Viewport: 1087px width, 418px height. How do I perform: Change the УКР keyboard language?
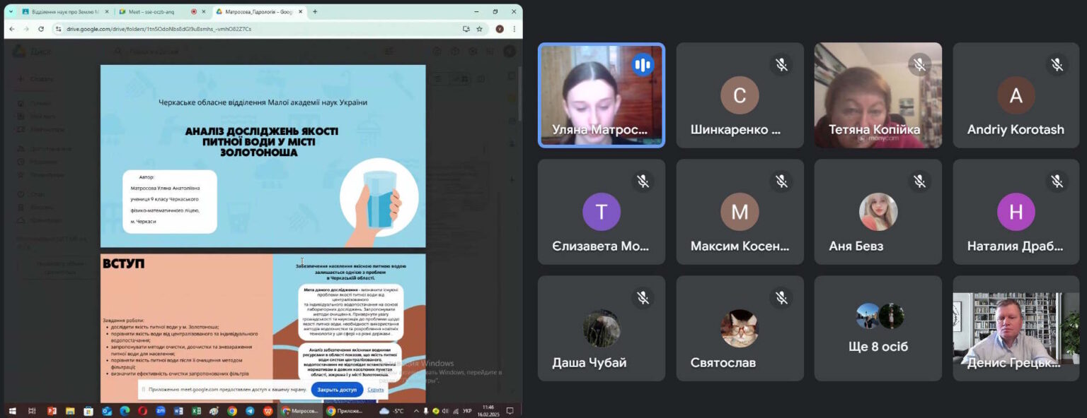point(467,411)
